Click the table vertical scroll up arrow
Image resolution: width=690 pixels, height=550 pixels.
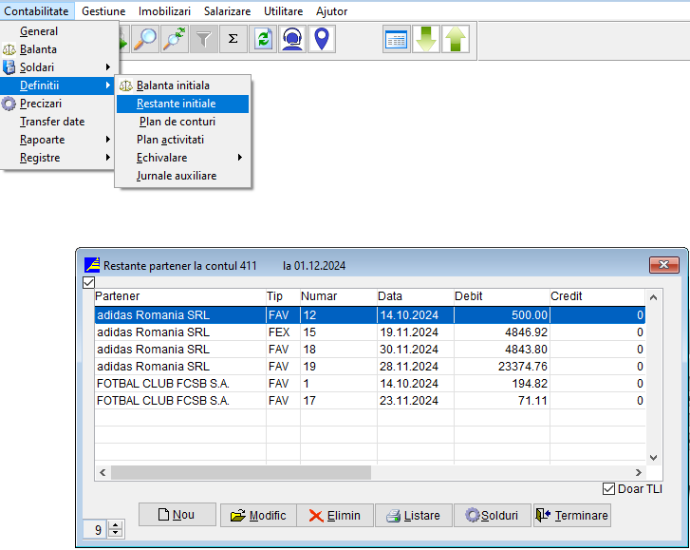pos(654,297)
